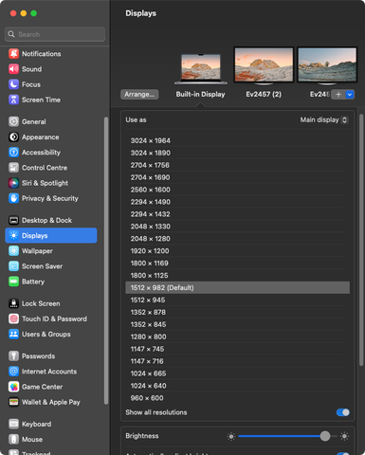Choose resolution 2048 × 1330

[237, 227]
